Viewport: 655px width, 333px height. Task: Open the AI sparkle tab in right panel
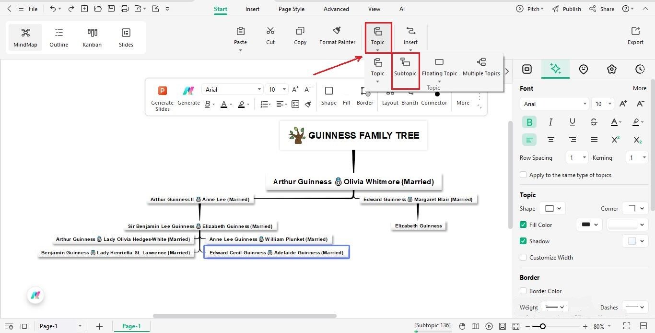pyautogui.click(x=555, y=69)
